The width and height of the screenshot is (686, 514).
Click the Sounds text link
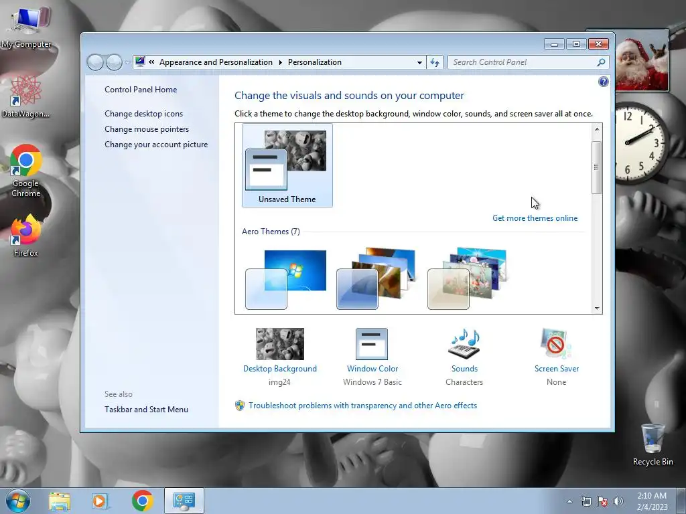click(x=464, y=369)
